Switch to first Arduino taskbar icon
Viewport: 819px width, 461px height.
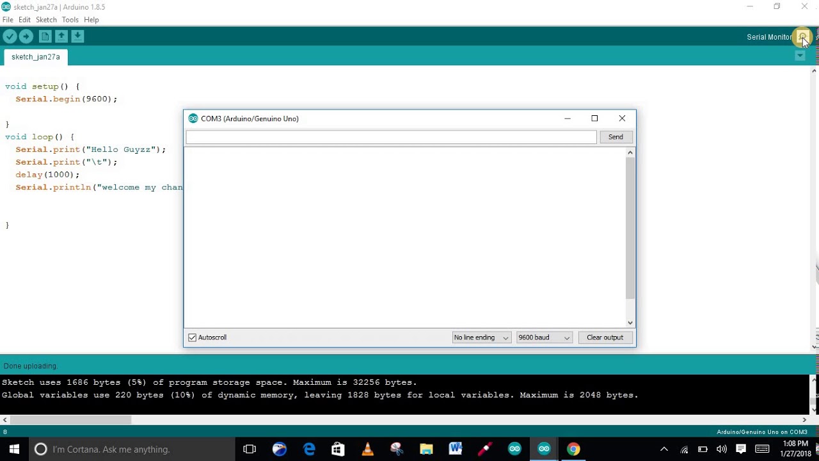coord(514,449)
